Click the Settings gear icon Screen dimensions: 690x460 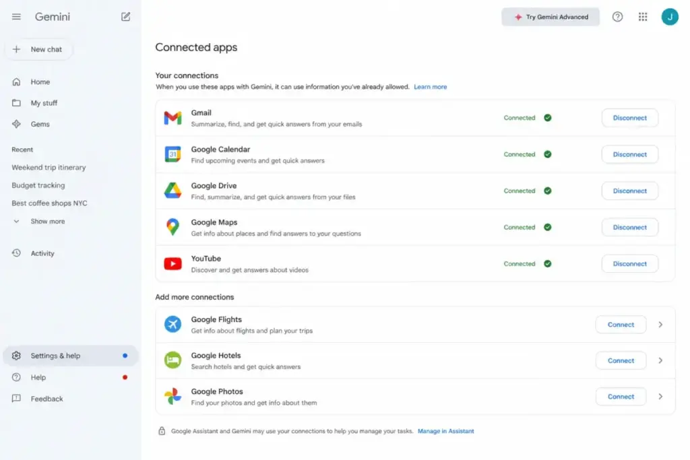tap(16, 356)
